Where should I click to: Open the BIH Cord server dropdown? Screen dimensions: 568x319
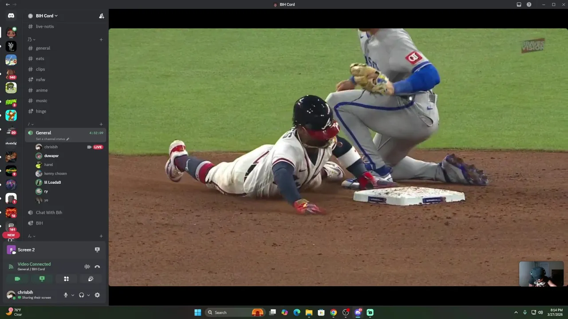pyautogui.click(x=47, y=16)
